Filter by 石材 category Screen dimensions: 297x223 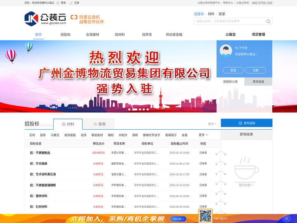click(32, 135)
